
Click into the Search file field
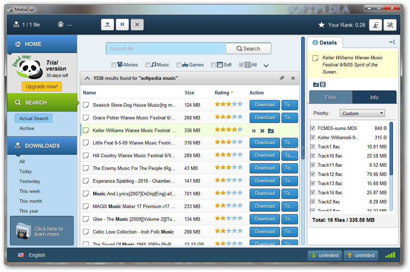[x=166, y=49]
